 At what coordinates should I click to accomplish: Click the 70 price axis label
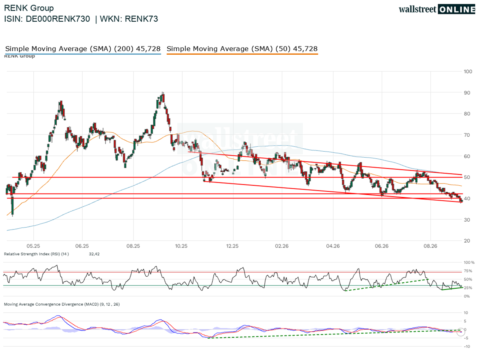pos(466,135)
